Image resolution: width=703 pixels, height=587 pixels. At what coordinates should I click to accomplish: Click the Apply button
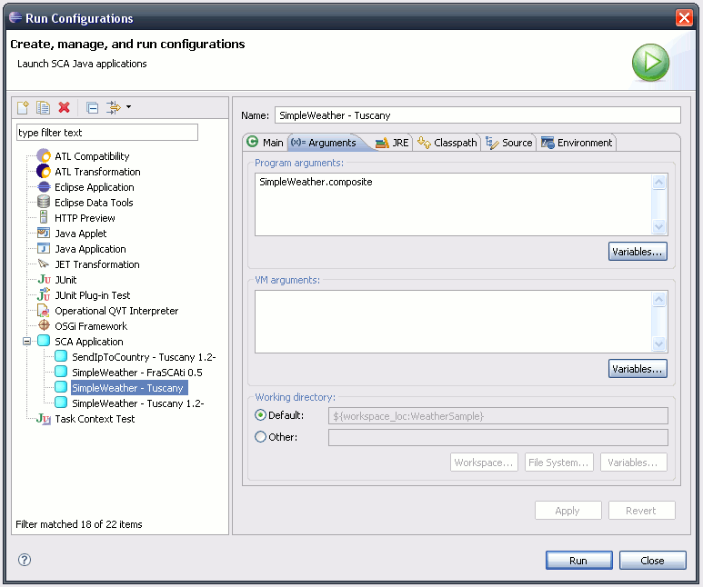[x=568, y=511]
